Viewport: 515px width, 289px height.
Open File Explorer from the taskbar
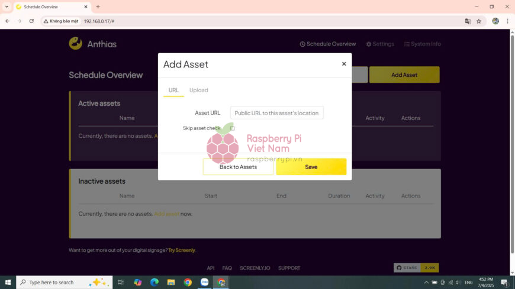tap(171, 282)
